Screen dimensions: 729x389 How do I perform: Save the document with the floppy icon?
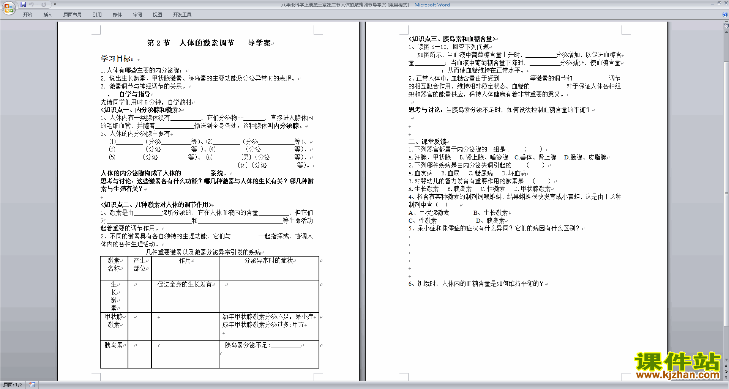tap(23, 5)
